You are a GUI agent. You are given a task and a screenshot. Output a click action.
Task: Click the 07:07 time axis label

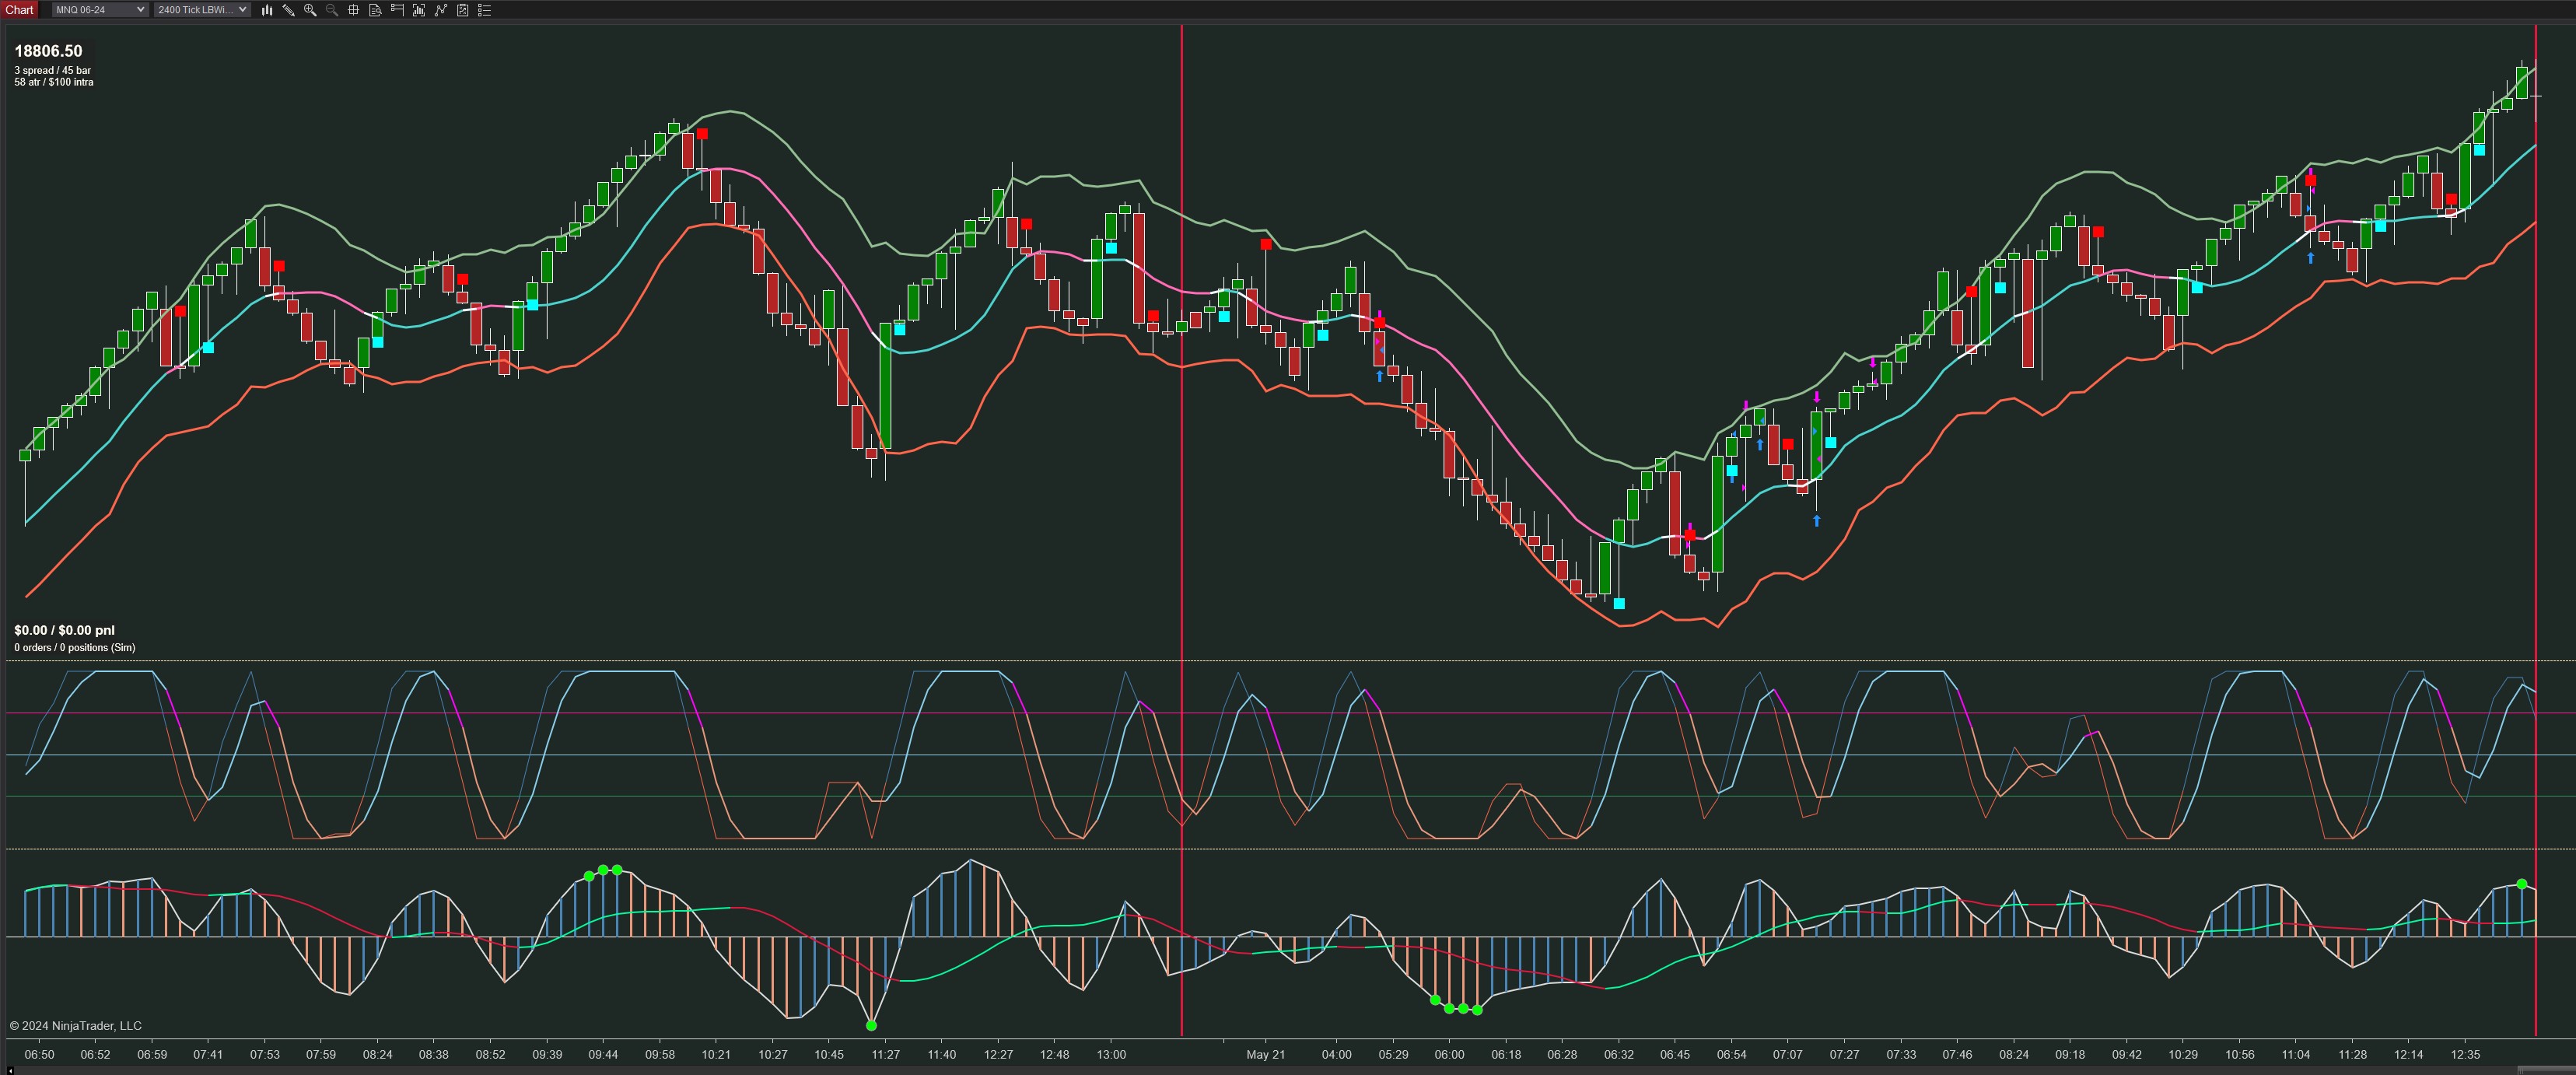pos(1788,1054)
